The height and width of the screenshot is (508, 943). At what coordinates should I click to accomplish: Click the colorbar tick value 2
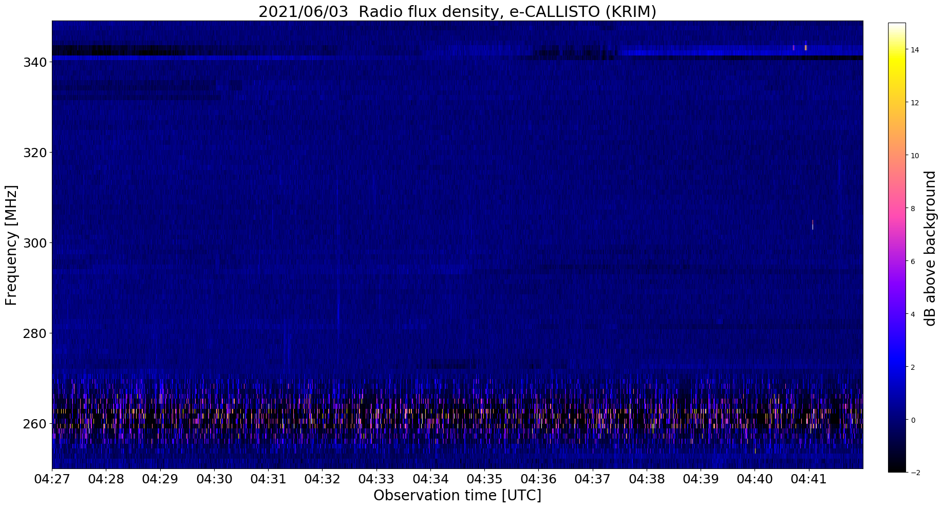click(913, 367)
